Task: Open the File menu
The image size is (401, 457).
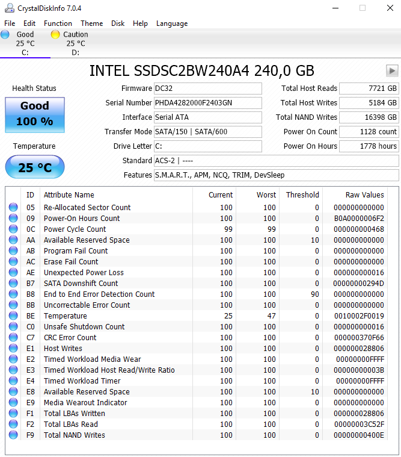Action: click(10, 23)
